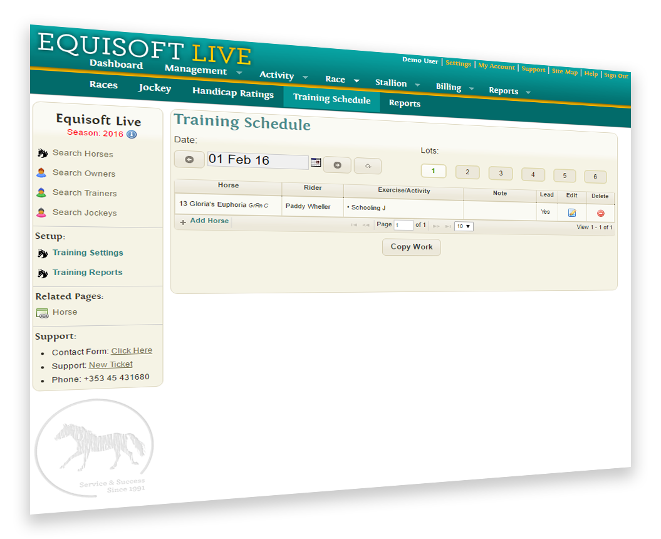
Task: Expand the Billing menu arrow
Action: (x=471, y=88)
